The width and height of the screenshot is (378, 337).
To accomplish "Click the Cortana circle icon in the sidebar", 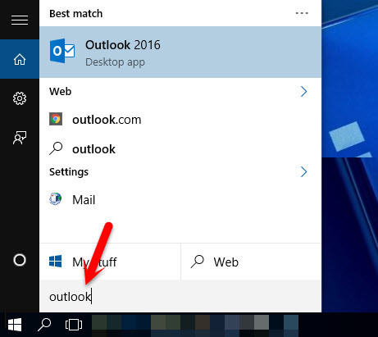I will (20, 260).
